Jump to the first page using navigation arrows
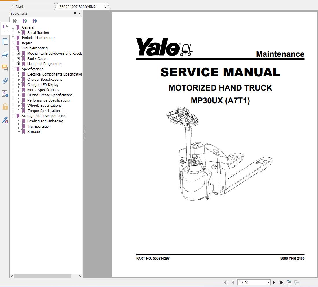 [x=226, y=282]
